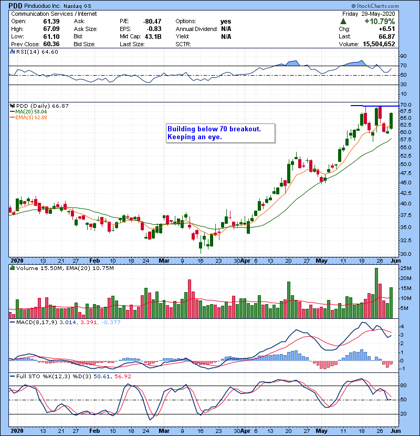Click the 70.0 price axis label

pos(405,105)
